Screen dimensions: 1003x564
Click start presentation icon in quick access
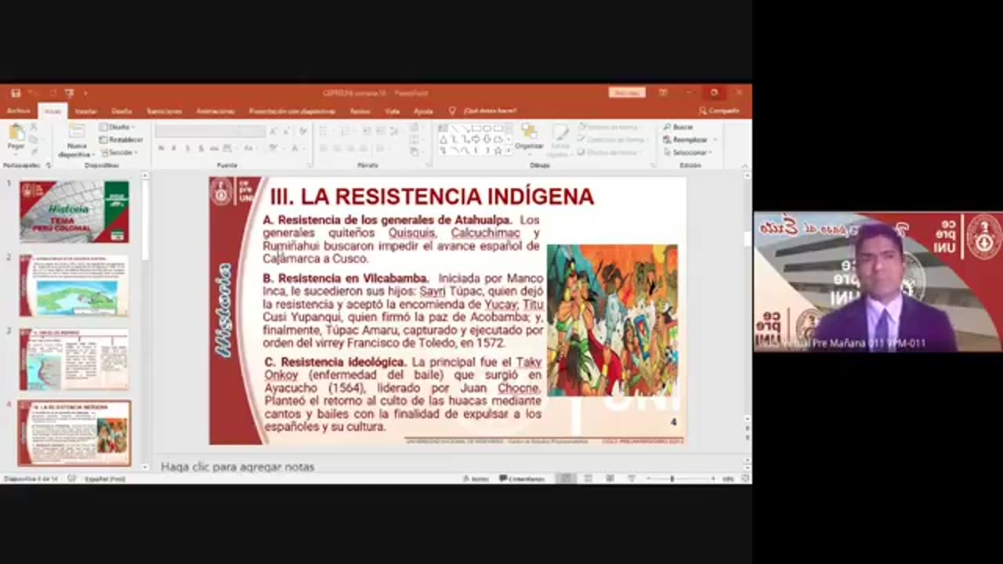tap(70, 92)
